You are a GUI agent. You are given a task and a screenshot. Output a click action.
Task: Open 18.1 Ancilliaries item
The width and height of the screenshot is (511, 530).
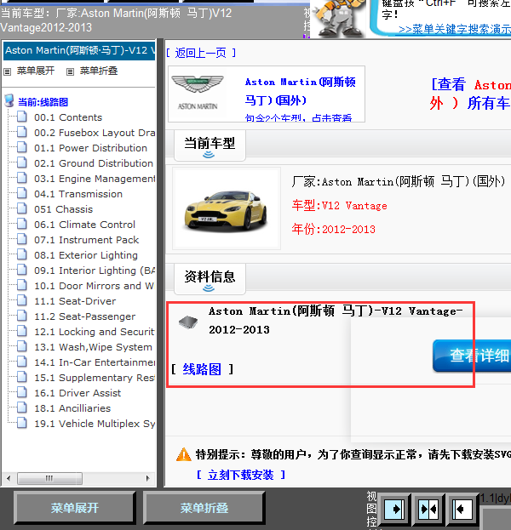72,408
